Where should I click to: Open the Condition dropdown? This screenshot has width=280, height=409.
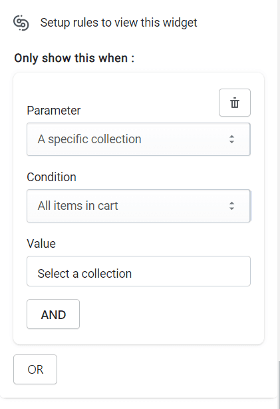tap(138, 206)
